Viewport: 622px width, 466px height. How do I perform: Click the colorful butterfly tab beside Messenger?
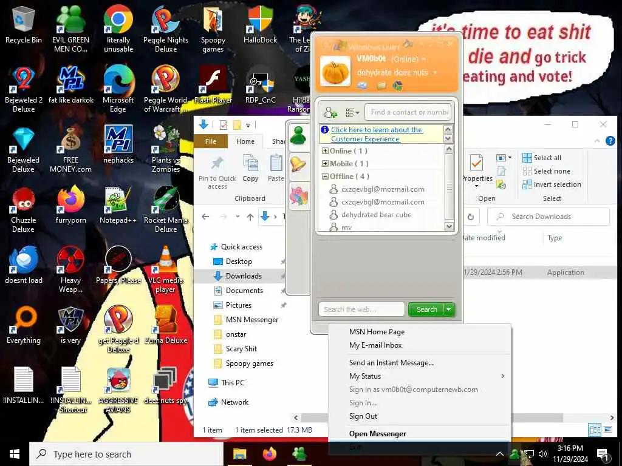coord(299,195)
